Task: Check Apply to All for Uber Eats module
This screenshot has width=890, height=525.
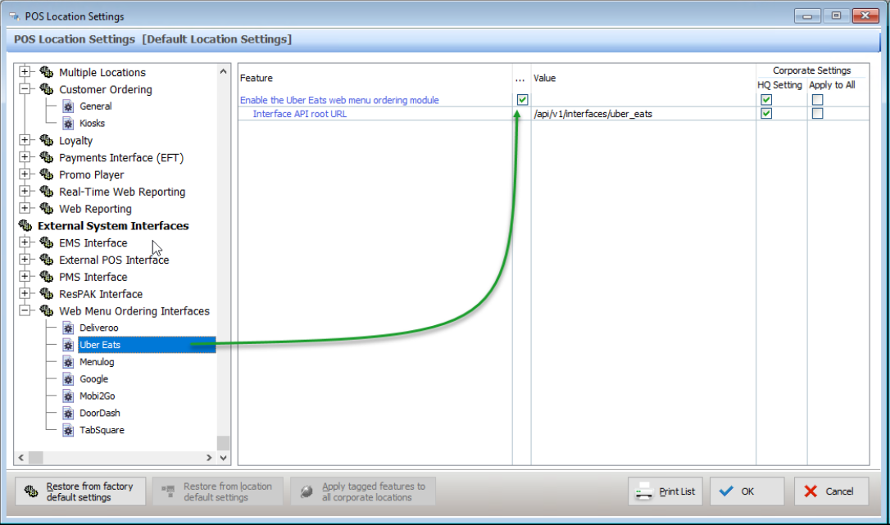Action: (817, 100)
